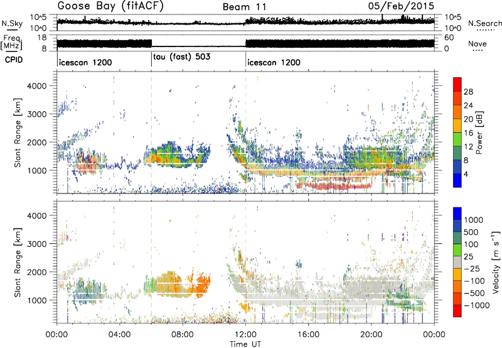Click the "12" label on the Power colorbar
This screenshot has height=348, width=502.
tap(468, 147)
